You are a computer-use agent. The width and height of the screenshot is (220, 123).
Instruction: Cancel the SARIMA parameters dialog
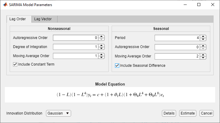pyautogui.click(x=206, y=113)
